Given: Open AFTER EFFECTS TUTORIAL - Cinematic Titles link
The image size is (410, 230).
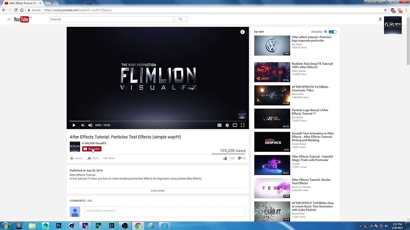Looking at the screenshot, I should [311, 88].
